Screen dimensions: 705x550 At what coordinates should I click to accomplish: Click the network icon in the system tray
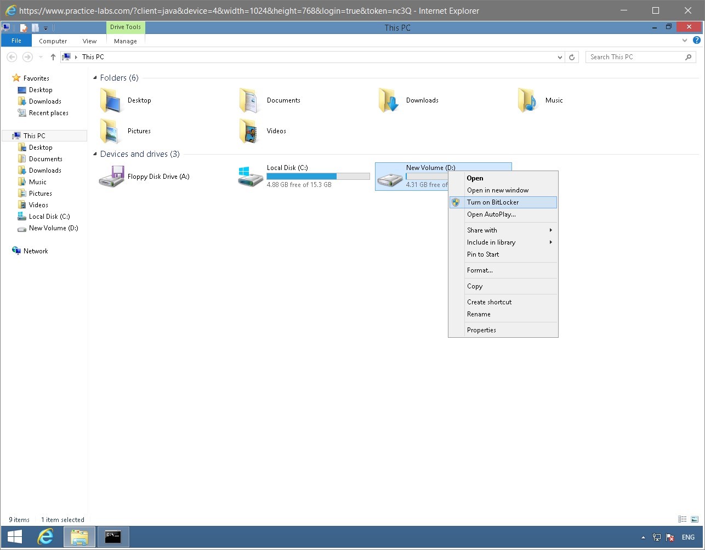coord(656,537)
